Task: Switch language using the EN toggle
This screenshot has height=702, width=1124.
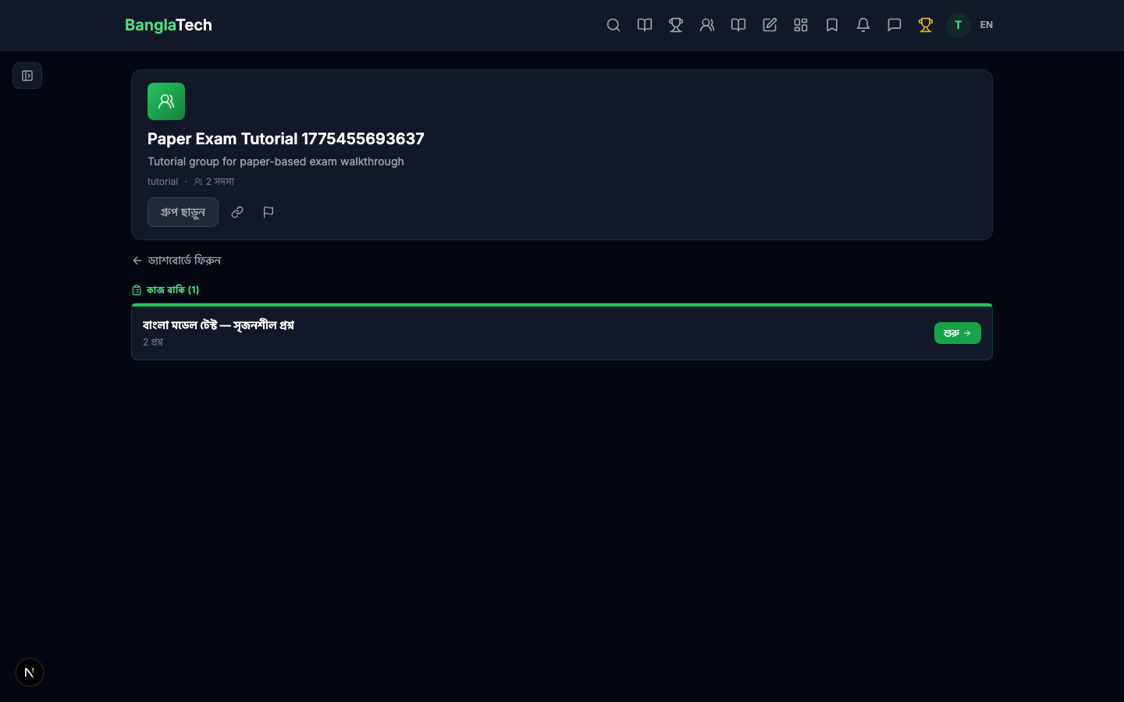Action: coord(987,25)
